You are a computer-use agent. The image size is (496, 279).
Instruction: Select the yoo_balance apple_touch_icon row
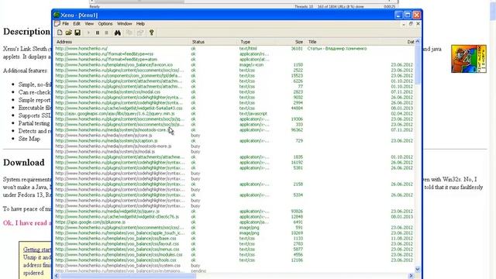(234, 232)
